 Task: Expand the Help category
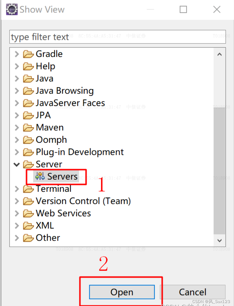pos(17,66)
